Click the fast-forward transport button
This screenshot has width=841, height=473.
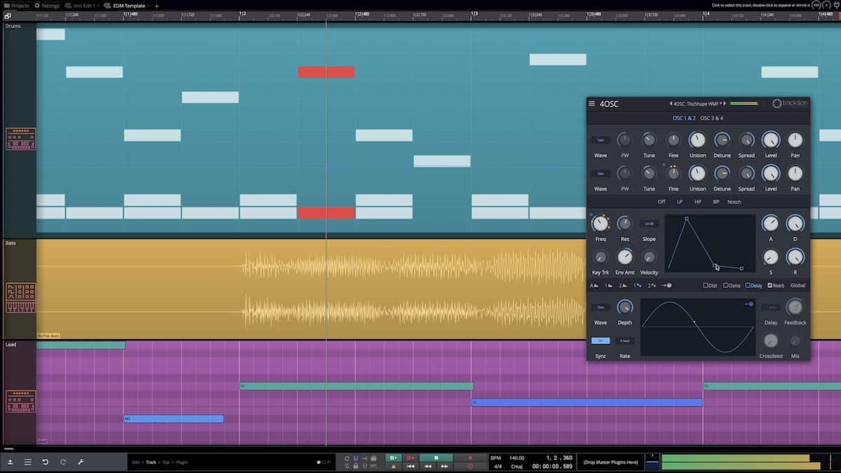tap(444, 466)
